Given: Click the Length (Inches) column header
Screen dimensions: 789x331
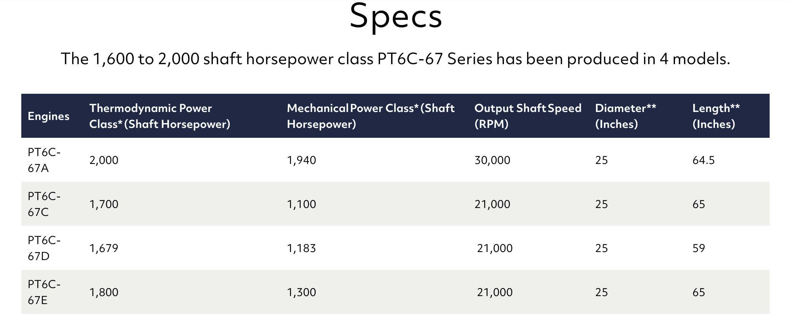Looking at the screenshot, I should tap(716, 116).
